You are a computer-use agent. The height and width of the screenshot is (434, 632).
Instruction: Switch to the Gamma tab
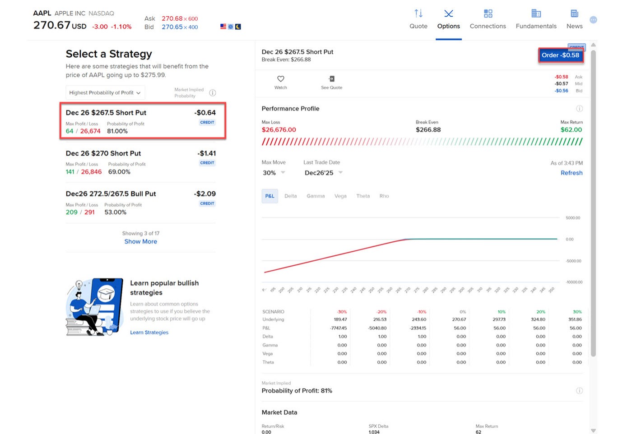315,196
